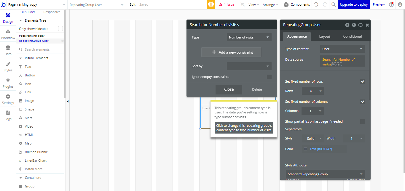Collapse the Containers section
Screen dimensions: 405x191
[x=21, y=178]
